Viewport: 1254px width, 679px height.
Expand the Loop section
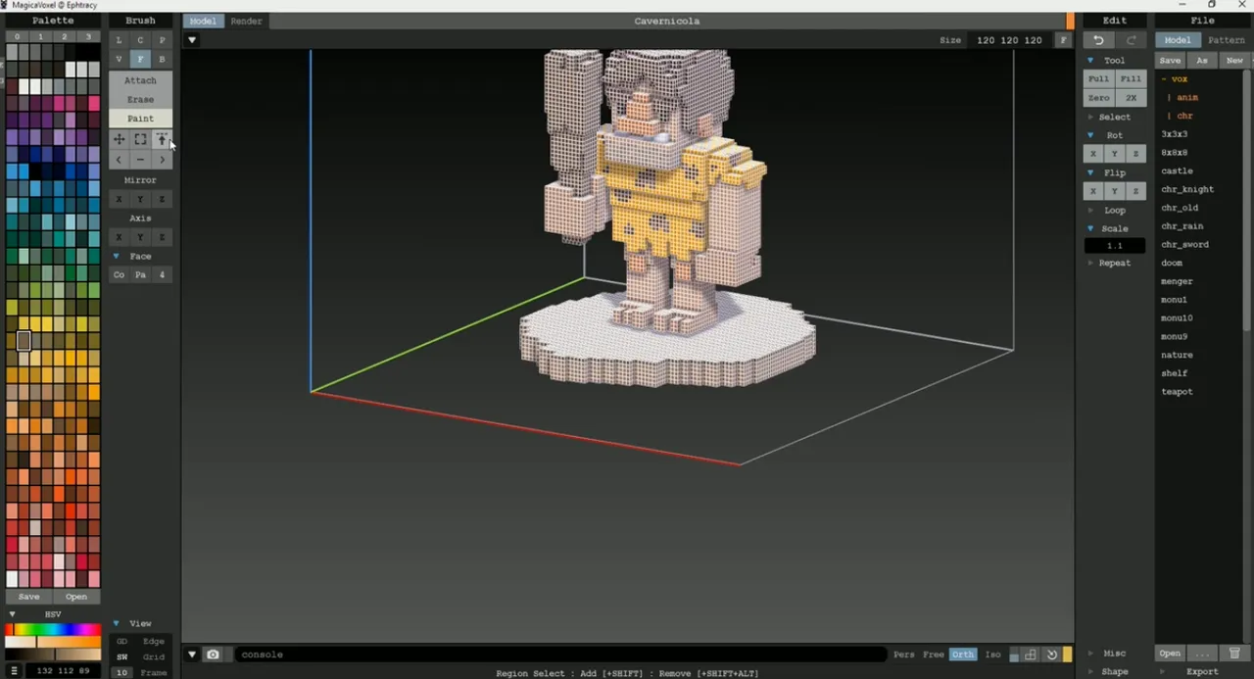pyautogui.click(x=1090, y=210)
